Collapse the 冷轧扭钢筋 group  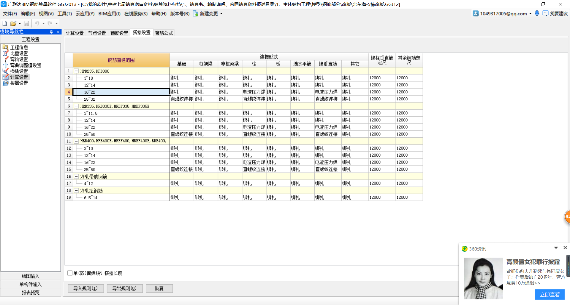coord(76,190)
